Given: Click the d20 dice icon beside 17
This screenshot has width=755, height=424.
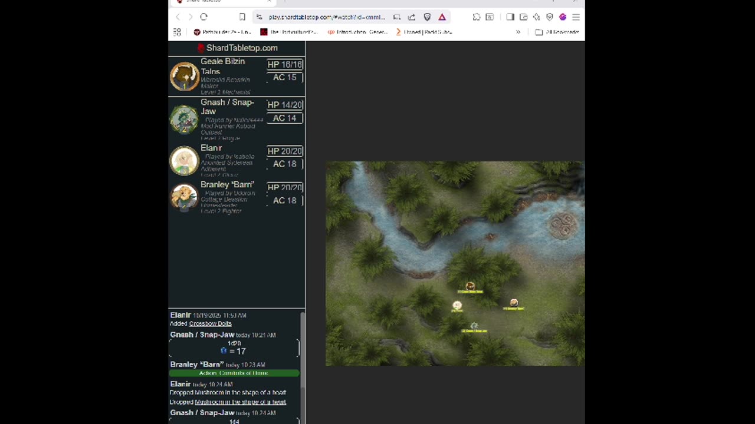Looking at the screenshot, I should tap(224, 350).
